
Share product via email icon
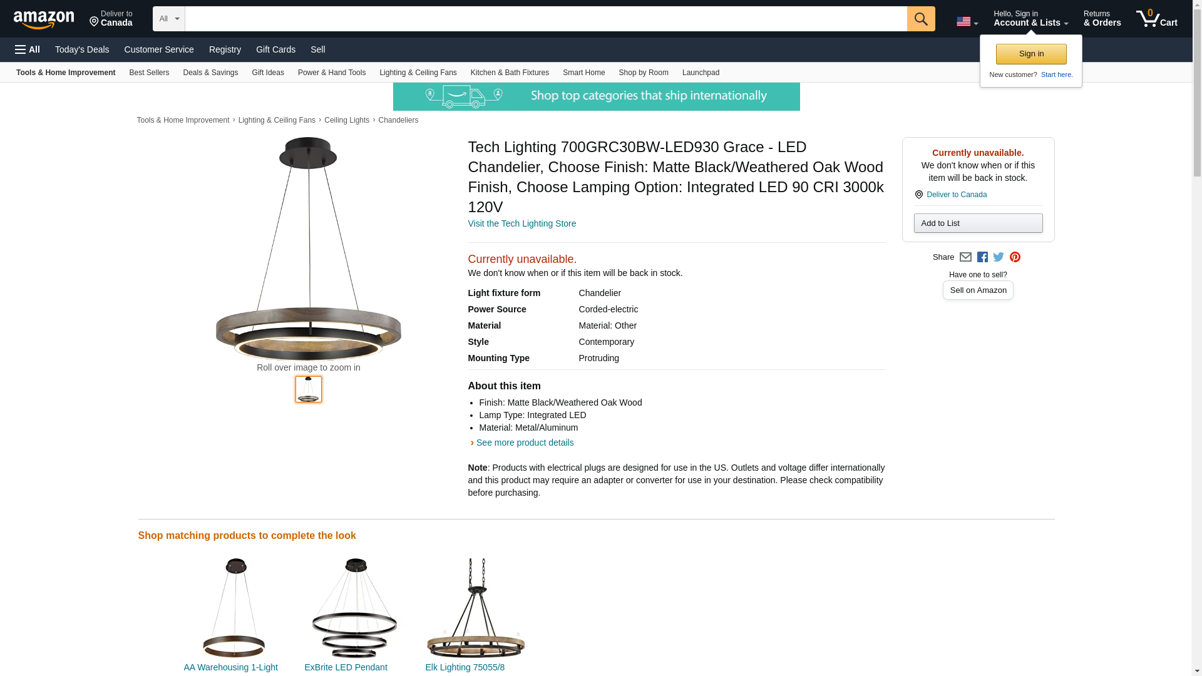[x=965, y=257]
